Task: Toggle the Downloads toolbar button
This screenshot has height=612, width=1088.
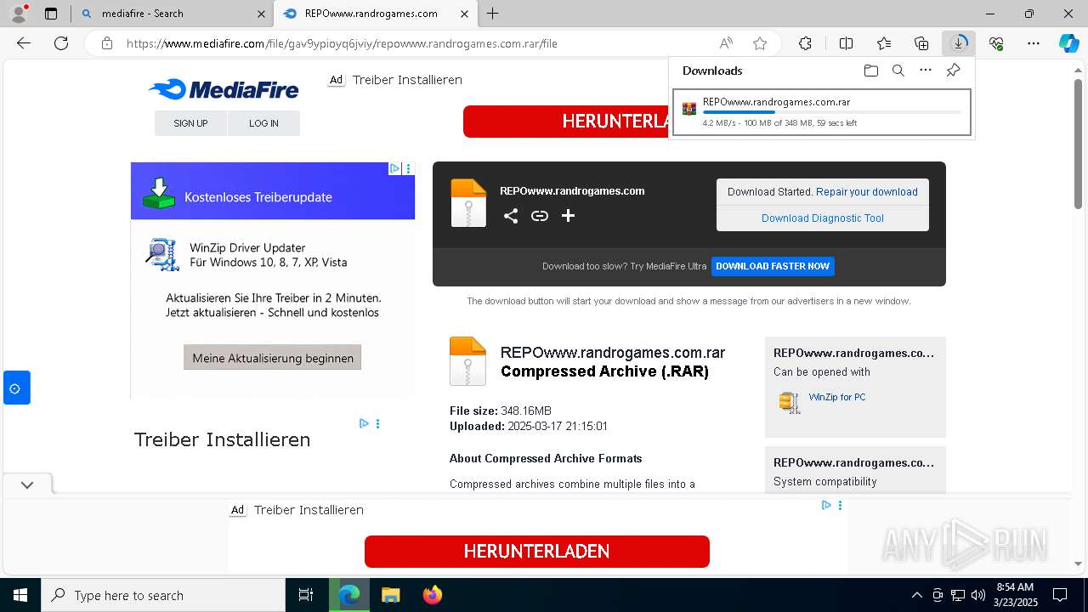Action: click(959, 43)
